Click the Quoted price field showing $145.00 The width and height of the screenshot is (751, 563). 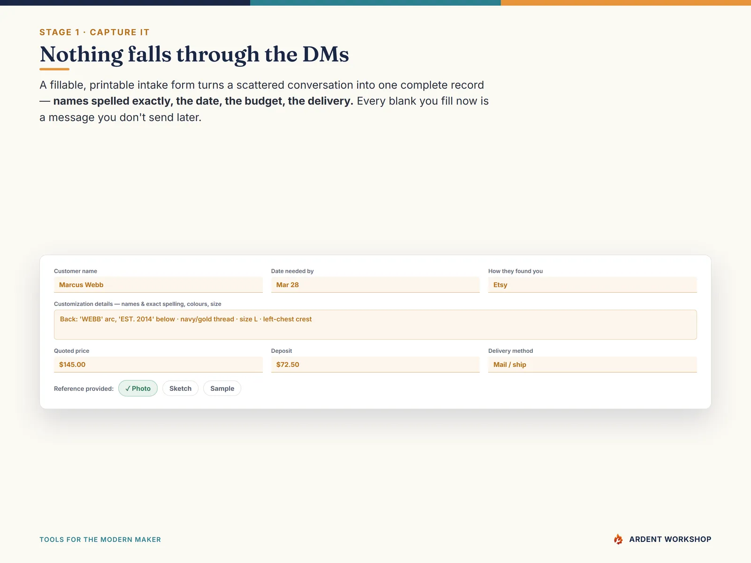pos(158,365)
